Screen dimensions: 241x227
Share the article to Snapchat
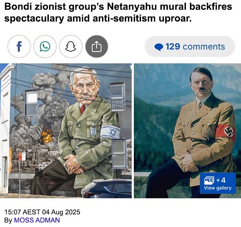click(71, 47)
